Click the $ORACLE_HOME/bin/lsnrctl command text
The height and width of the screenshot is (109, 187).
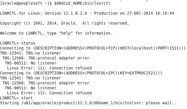click(x=82, y=3)
